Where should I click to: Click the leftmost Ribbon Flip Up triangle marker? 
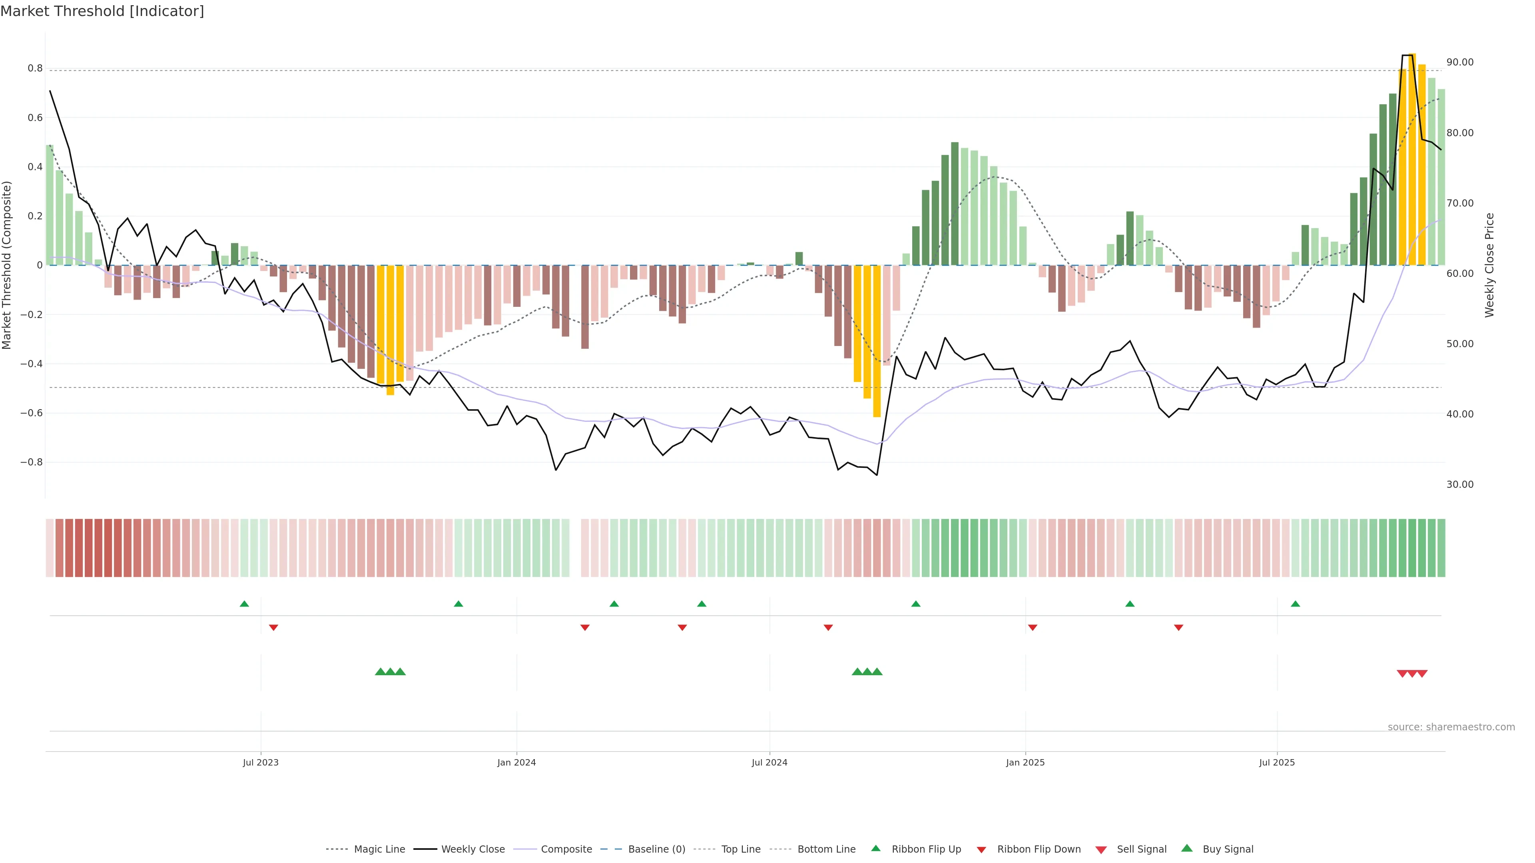[244, 604]
